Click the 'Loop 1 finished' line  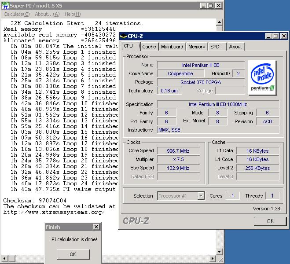63,52
